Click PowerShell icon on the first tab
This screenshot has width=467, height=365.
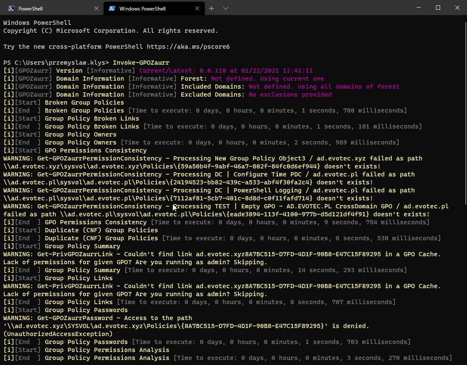pyautogui.click(x=11, y=8)
